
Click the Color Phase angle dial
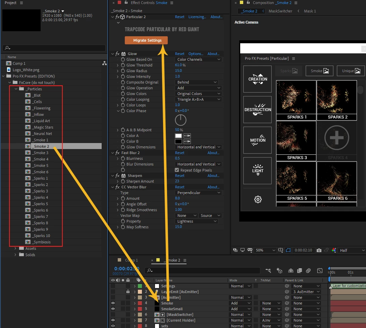point(180,120)
